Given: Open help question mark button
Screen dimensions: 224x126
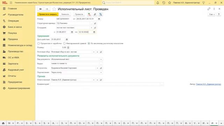Looking at the screenshot, I should point(218,14).
